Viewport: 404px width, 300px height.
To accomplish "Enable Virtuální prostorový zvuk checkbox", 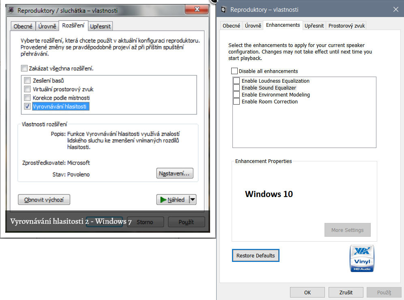I will tap(27, 89).
